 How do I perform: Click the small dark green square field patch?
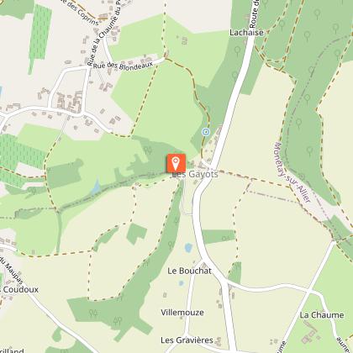click(x=136, y=234)
